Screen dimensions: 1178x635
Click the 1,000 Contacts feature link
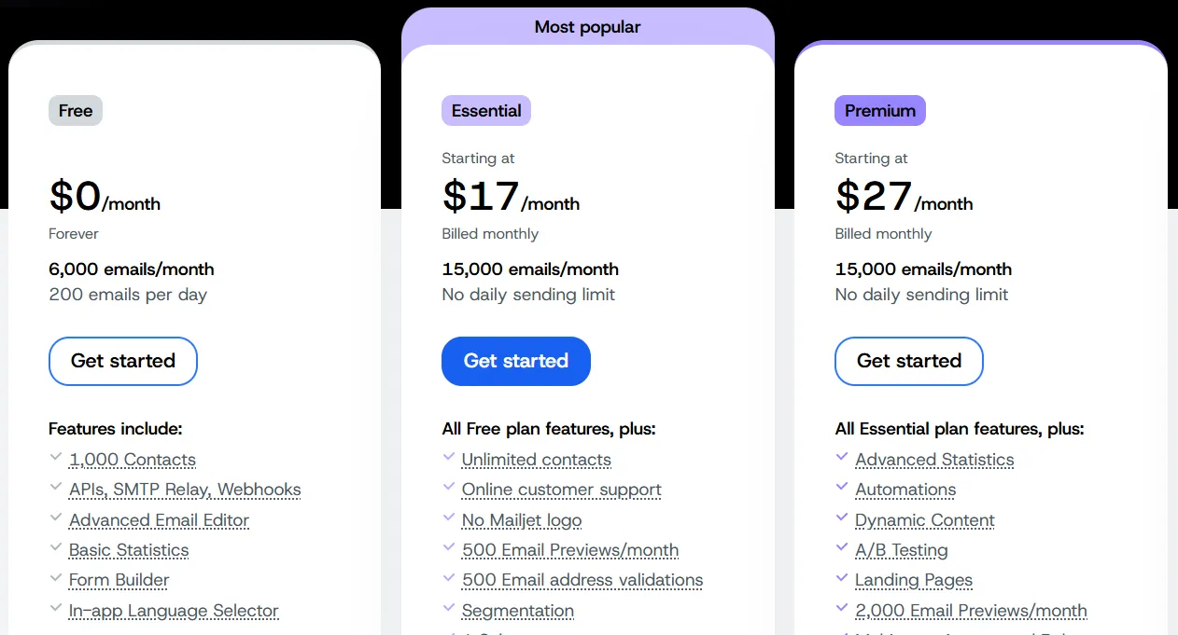(x=133, y=460)
